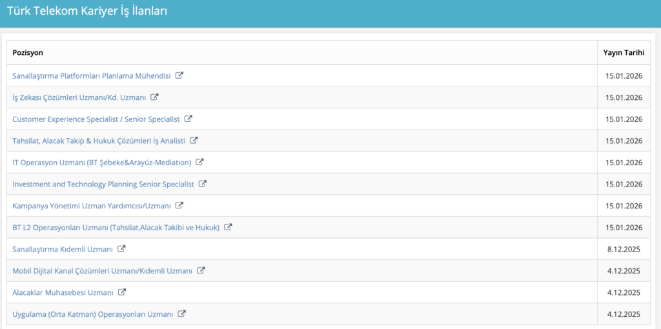
Task: Open external link icon for Sanallaştırma Kıdemli Uzmanı
Action: pos(121,249)
